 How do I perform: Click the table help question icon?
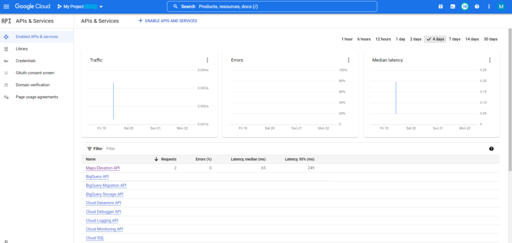pos(491,149)
